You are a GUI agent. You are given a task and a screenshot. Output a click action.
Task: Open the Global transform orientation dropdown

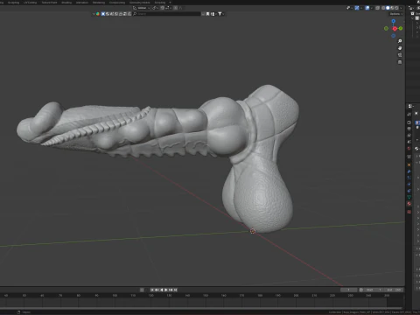click(142, 8)
